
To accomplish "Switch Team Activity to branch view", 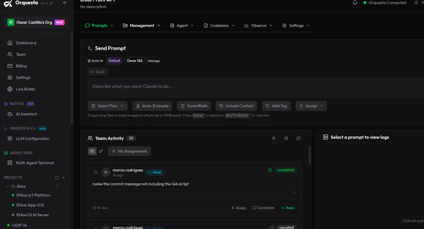I will pos(101,151).
